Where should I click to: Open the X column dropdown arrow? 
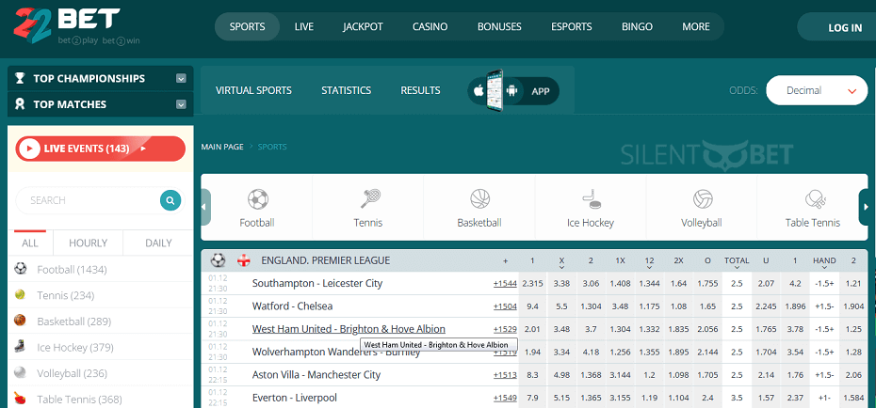pos(561,268)
